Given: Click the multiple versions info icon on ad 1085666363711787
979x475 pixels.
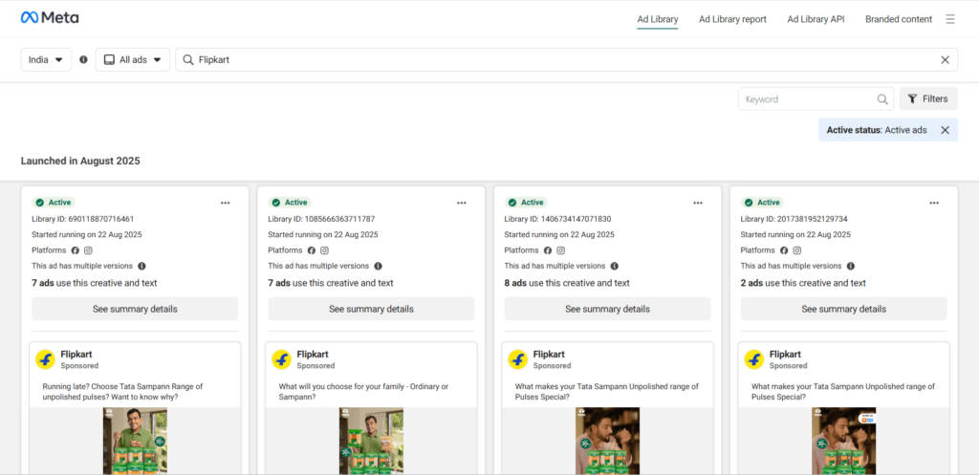Looking at the screenshot, I should click(378, 266).
